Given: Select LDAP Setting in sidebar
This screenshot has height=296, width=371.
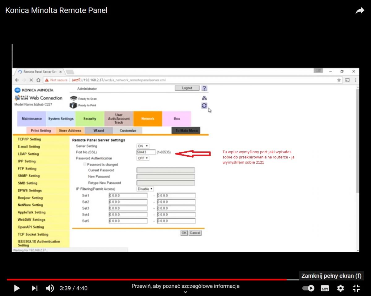Looking at the screenshot, I should click(28, 154).
